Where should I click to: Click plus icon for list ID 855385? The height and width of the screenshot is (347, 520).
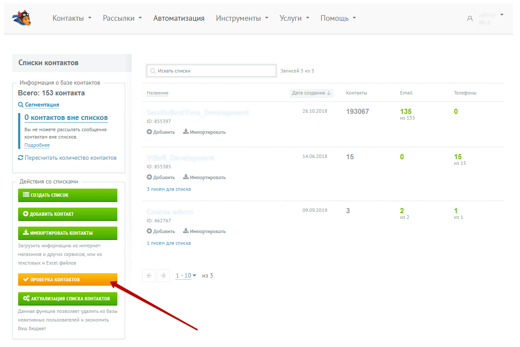(x=149, y=177)
